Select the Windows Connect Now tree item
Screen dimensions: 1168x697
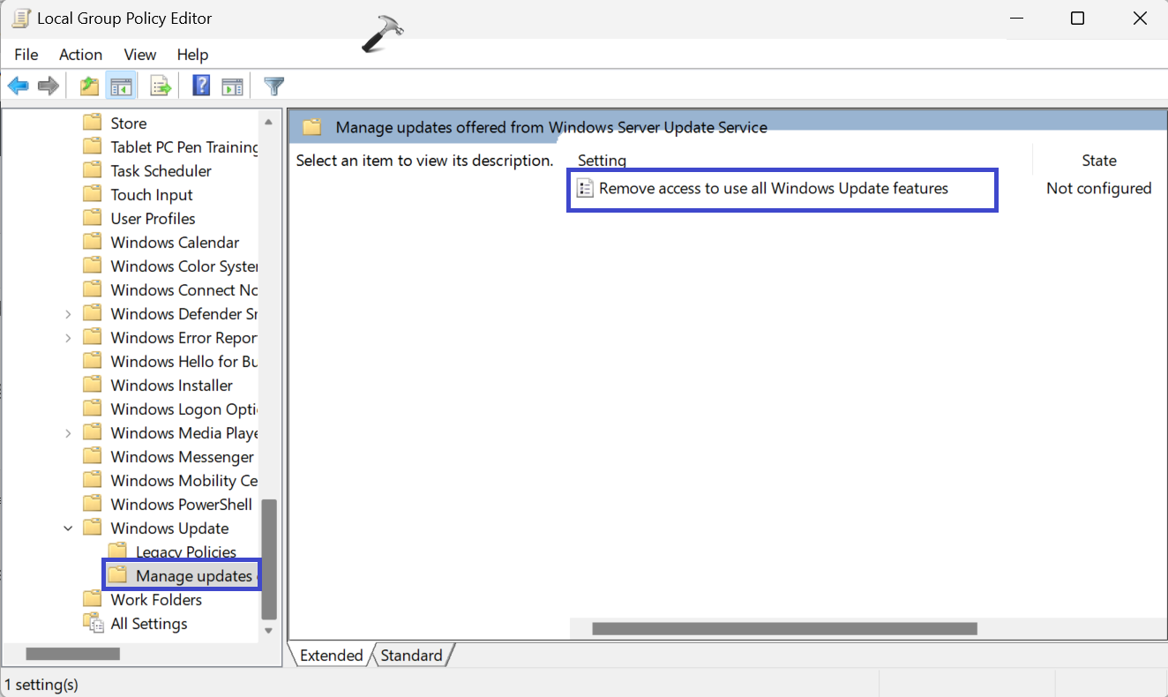(184, 289)
